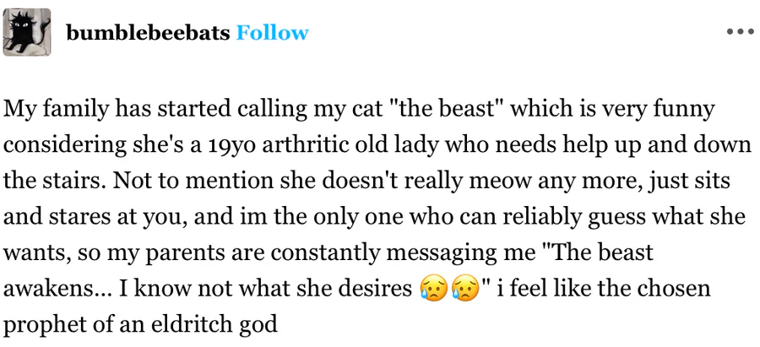Follow the bumblebeebats blog
Screen dimensions: 760x347
click(273, 33)
